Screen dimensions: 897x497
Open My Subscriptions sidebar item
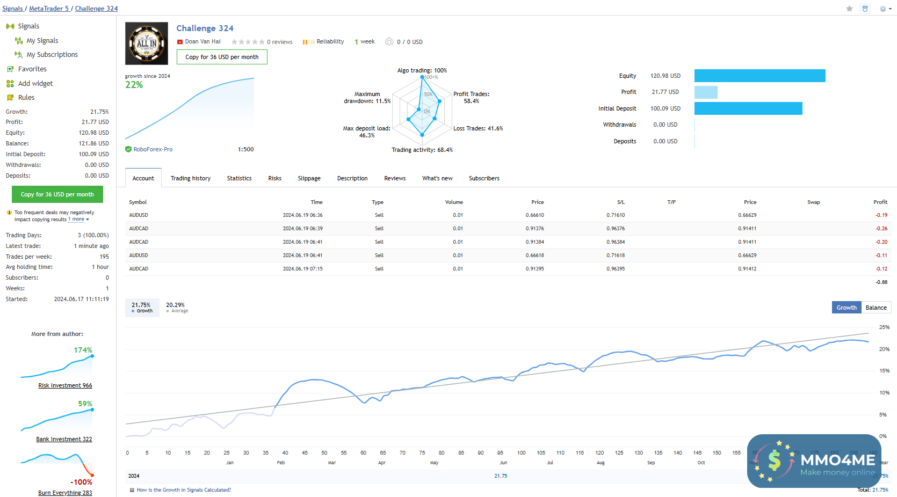52,55
